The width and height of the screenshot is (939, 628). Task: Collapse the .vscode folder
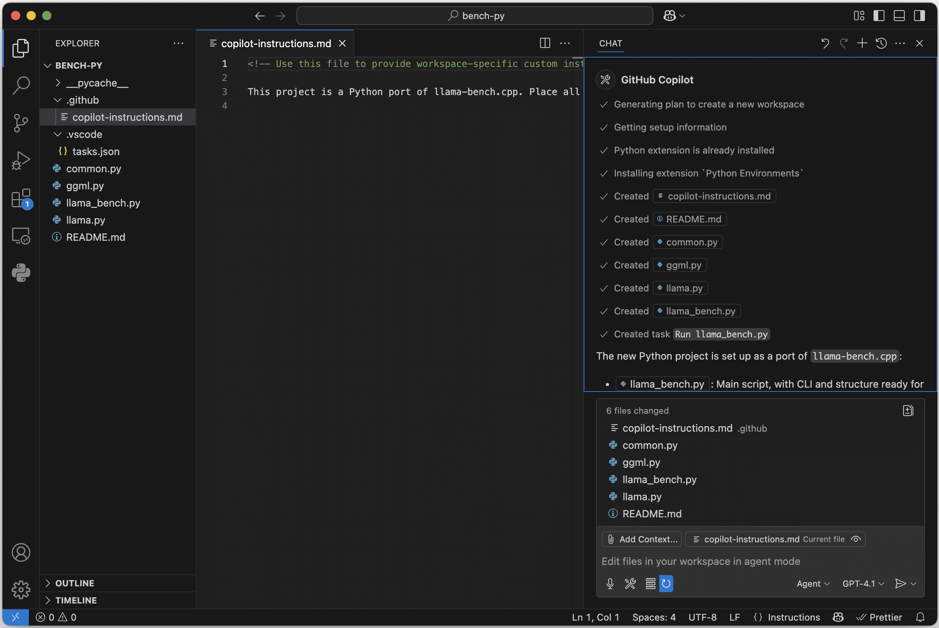coord(58,134)
